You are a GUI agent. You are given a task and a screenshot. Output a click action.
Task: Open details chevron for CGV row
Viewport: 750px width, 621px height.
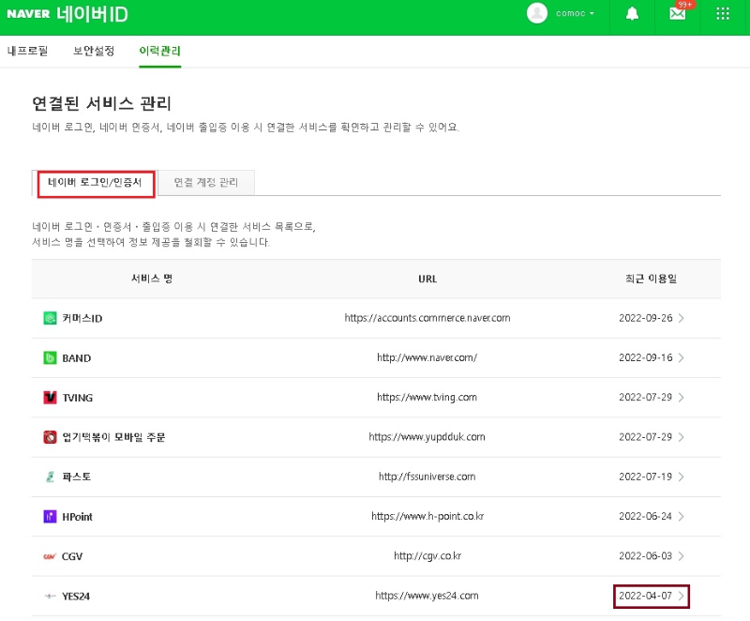pos(682,556)
